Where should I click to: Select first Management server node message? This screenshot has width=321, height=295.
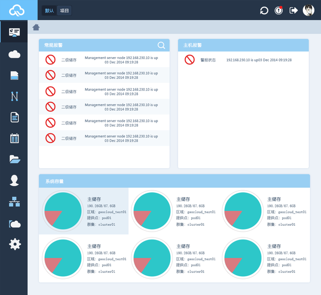pyautogui.click(x=121, y=60)
